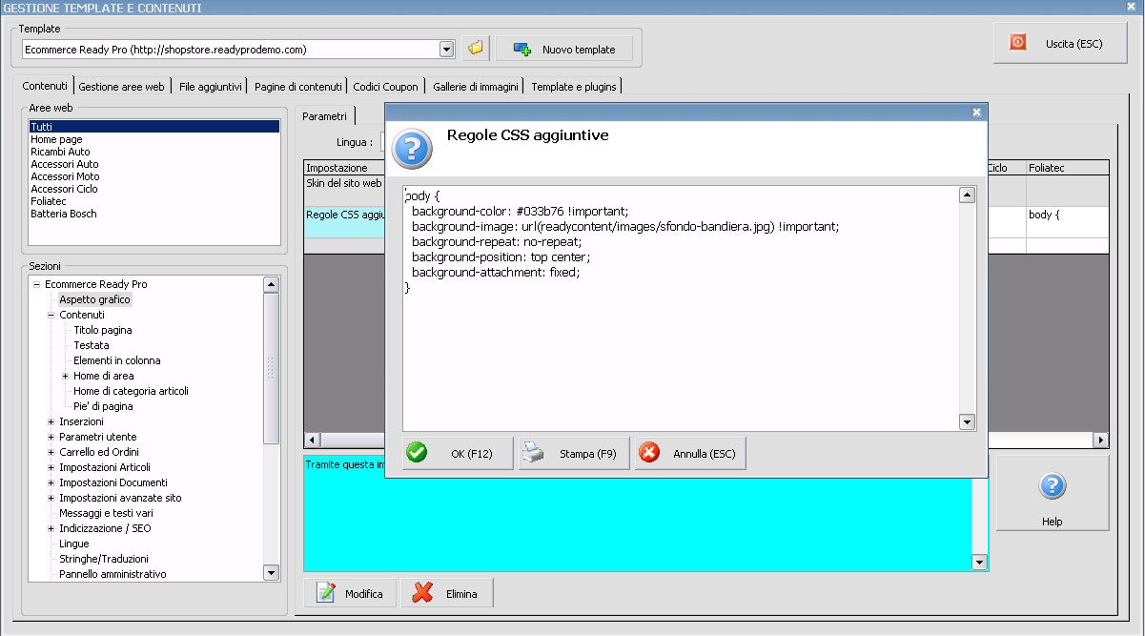Click the Sezioni tree scroll up arrow
1145x636 pixels.
click(271, 284)
